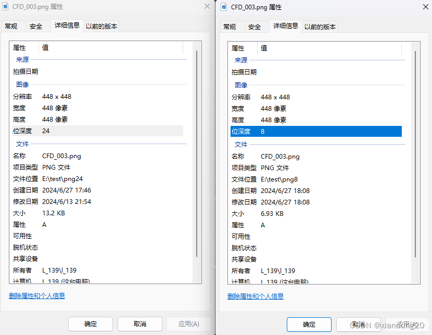The height and width of the screenshot is (335, 432).
Task: Select 详细信息 tab in right window
Action: click(x=286, y=26)
